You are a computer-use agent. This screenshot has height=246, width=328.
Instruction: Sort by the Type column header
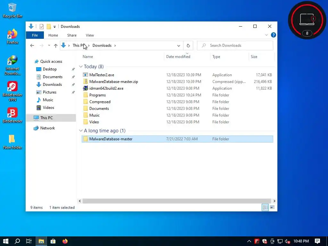[216, 56]
